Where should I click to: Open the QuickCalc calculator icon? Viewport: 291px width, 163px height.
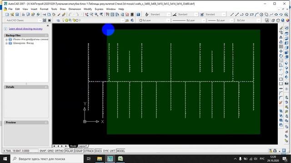pos(132,14)
